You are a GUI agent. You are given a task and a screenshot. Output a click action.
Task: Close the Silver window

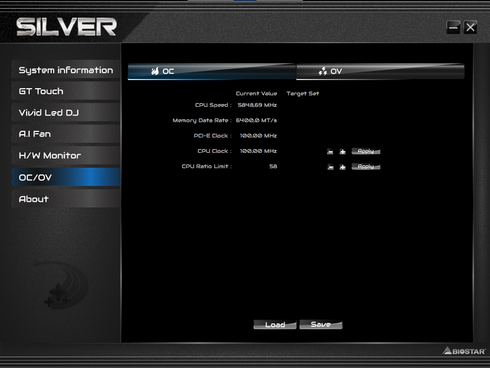click(x=470, y=27)
